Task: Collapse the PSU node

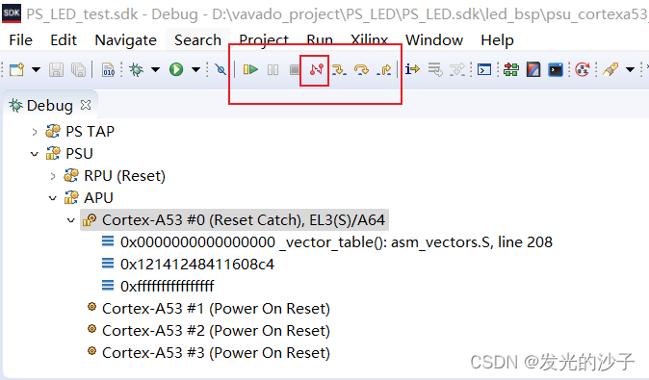Action: click(x=35, y=154)
